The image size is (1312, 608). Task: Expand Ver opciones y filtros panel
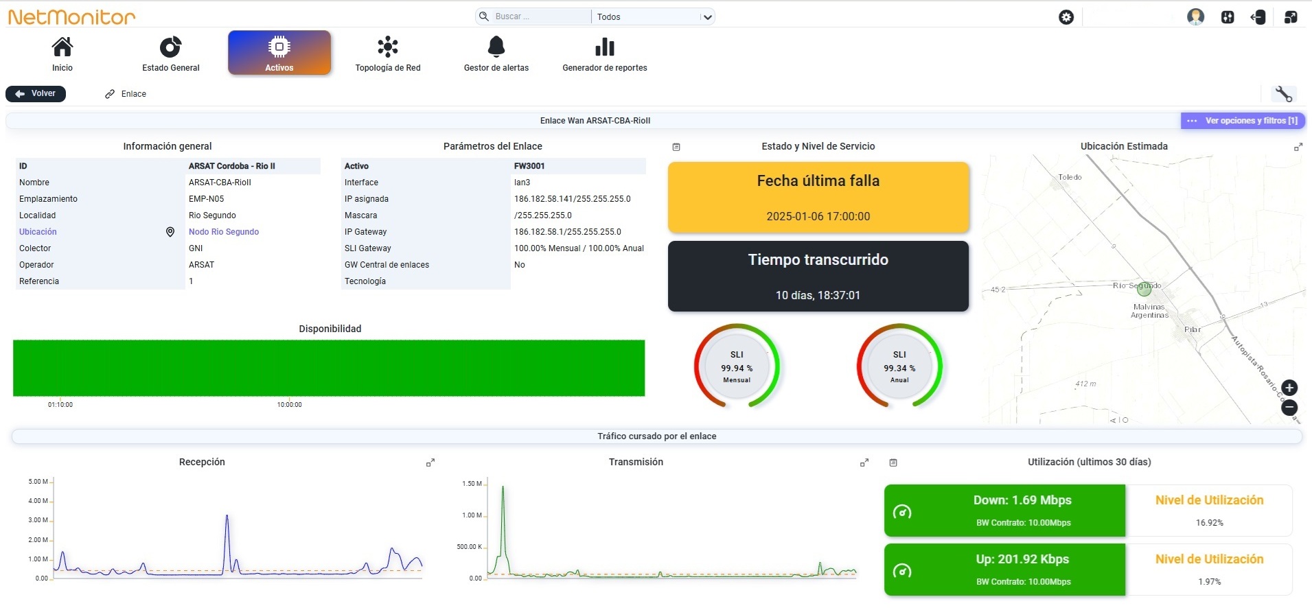(x=1243, y=121)
